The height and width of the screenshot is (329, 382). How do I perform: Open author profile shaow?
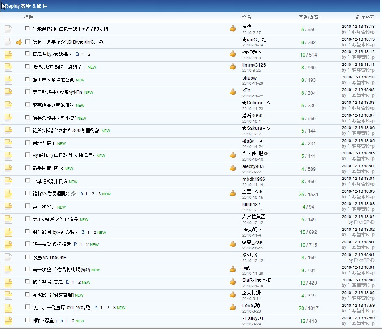(x=249, y=78)
